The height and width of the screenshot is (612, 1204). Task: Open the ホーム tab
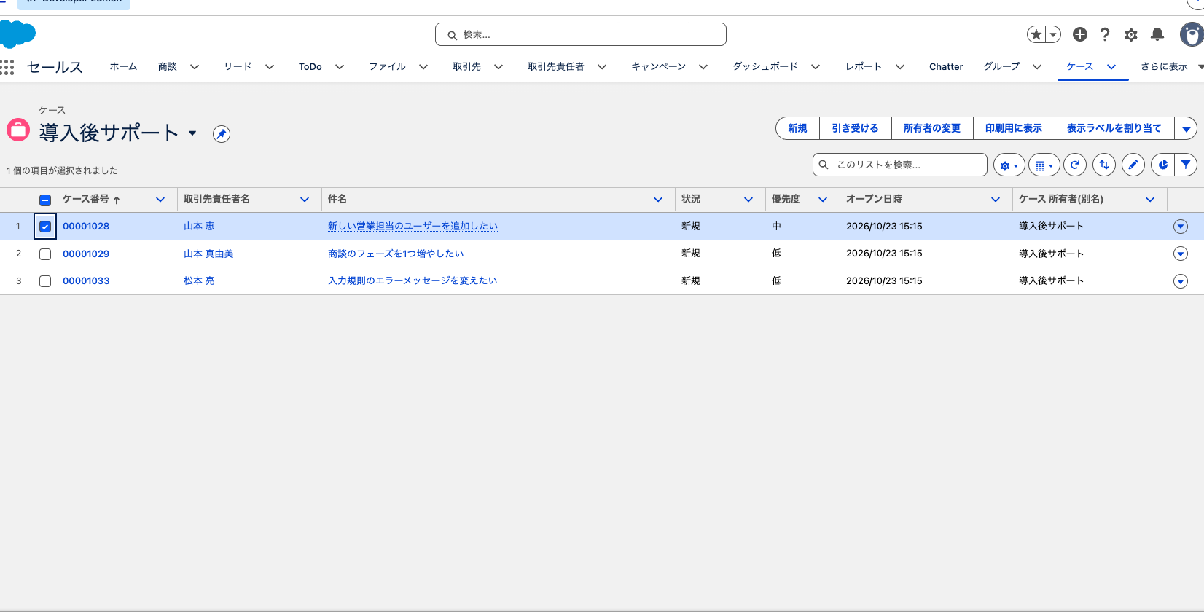point(123,66)
